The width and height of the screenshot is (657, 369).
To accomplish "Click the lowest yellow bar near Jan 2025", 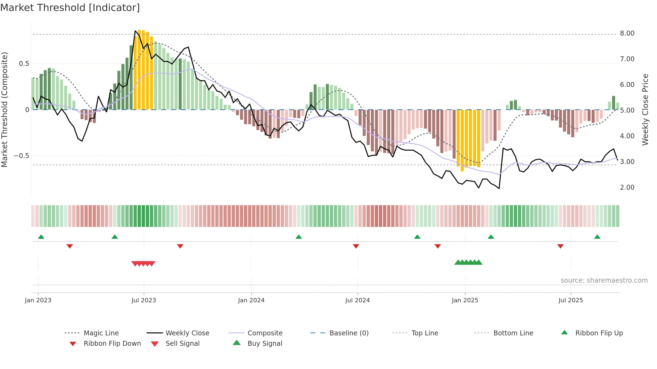I will point(462,140).
